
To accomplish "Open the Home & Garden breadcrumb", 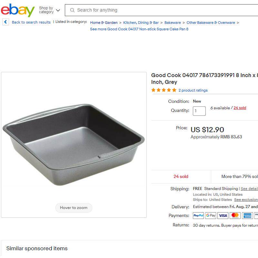I will 104,23.
